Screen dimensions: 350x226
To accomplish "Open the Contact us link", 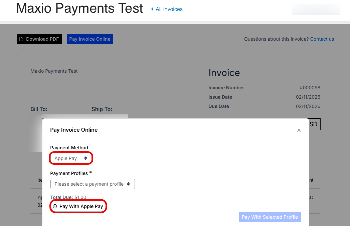I will [x=322, y=39].
